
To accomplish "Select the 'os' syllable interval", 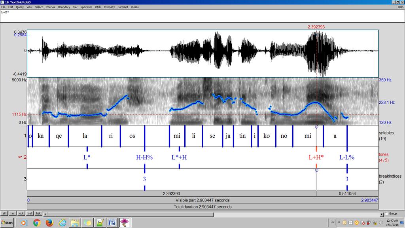I will [x=132, y=136].
